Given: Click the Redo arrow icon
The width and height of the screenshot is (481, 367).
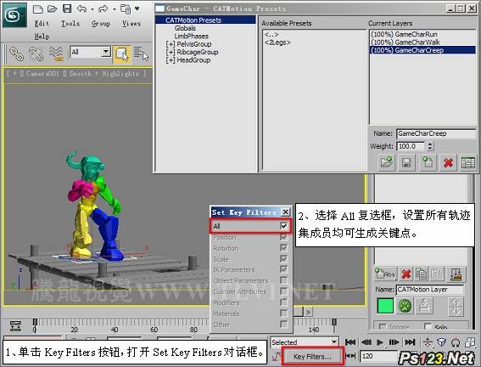Looking at the screenshot, I should tap(103, 8).
